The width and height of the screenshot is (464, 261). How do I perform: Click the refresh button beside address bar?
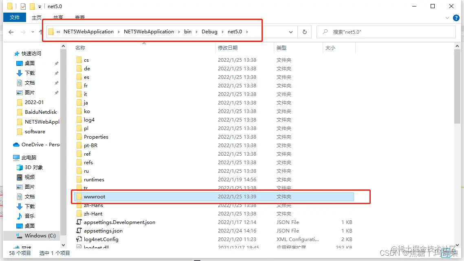tap(304, 32)
